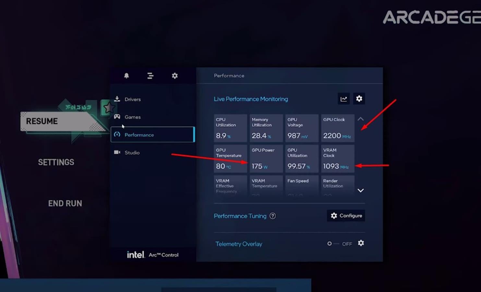Open the Drivers section
Viewport: 481px width, 292px height.
pos(132,99)
